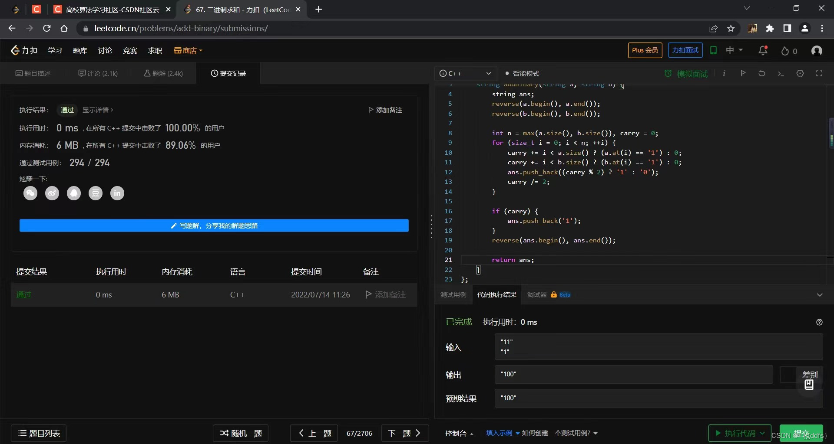Viewport: 834px width, 444px height.
Task: Click the LeetCode 力扣 logo
Action: point(24,50)
